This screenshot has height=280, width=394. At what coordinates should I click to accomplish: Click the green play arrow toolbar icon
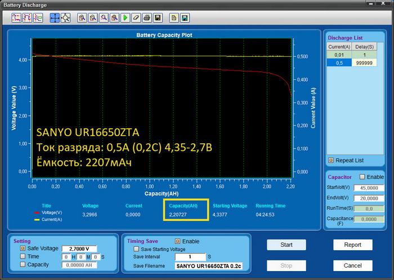click(x=126, y=18)
